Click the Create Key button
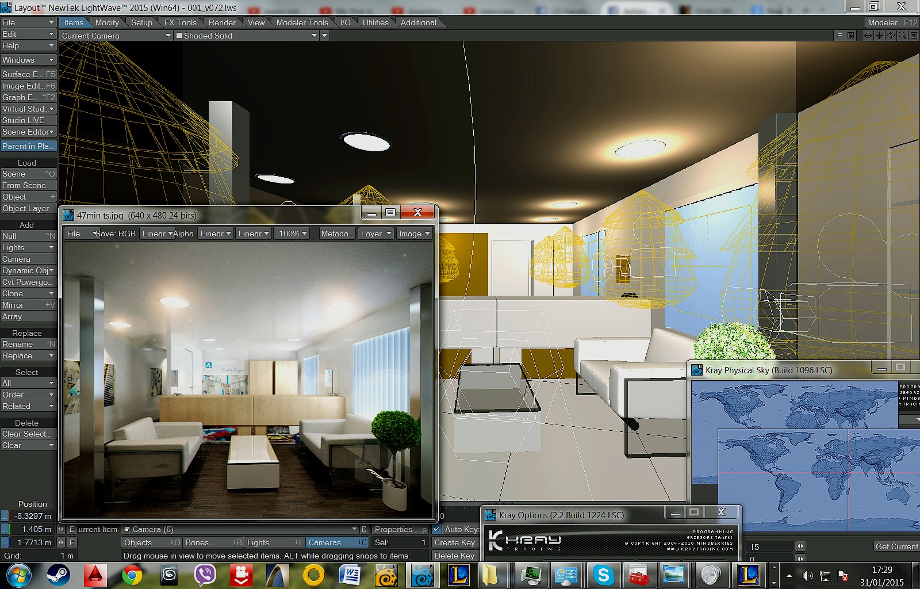The width and height of the screenshot is (920, 589). (454, 542)
